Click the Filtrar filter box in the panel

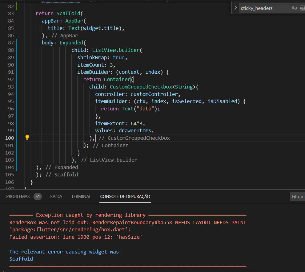coord(298,196)
